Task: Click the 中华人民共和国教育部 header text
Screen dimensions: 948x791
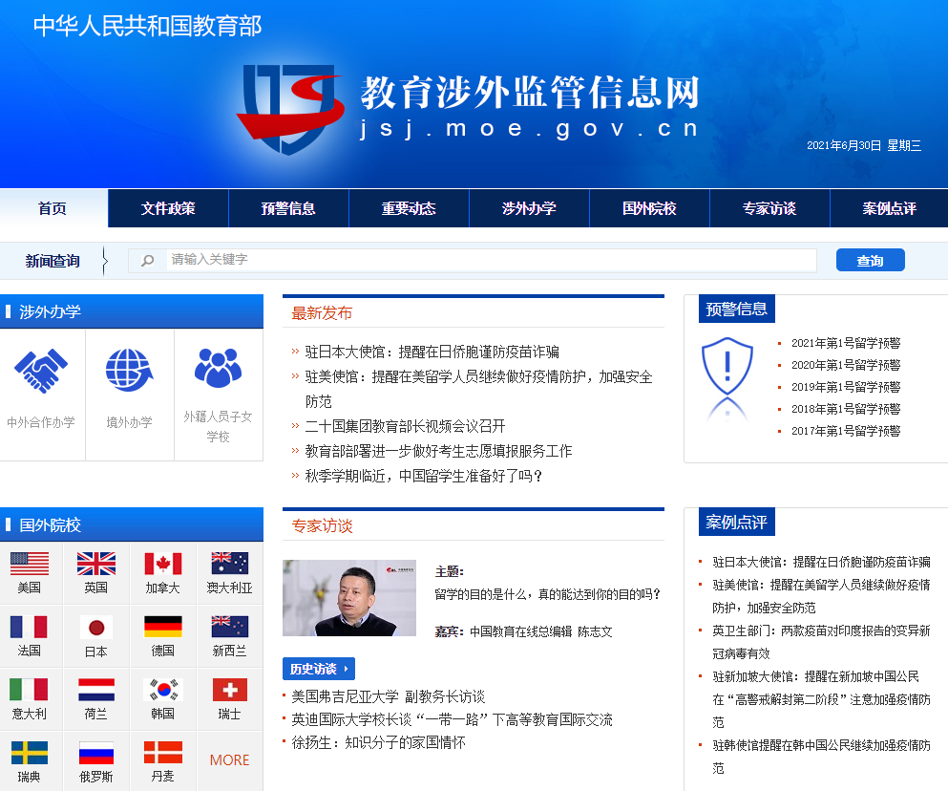Action: (x=148, y=26)
